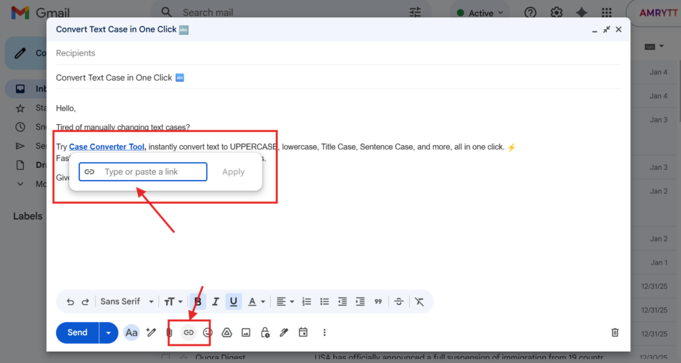This screenshot has width=681, height=363.
Task: Click the Help me write pen-sparkle icon
Action: click(151, 332)
